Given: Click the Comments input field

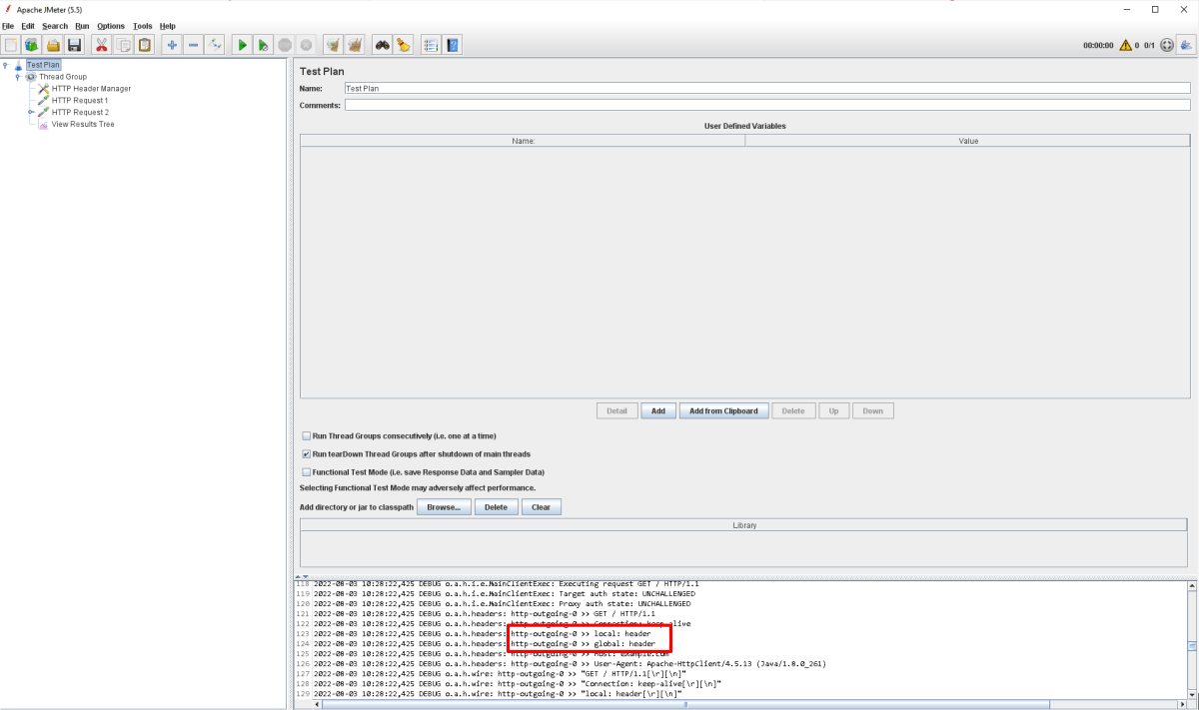Looking at the screenshot, I should 767,105.
